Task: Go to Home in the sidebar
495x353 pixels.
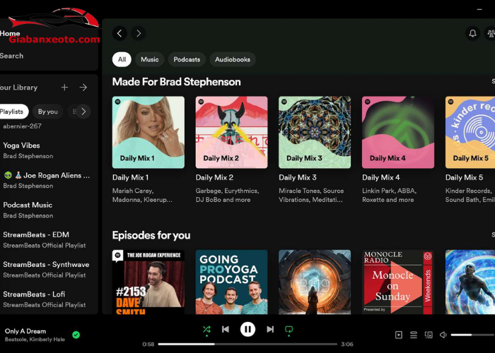Action: pyautogui.click(x=10, y=33)
